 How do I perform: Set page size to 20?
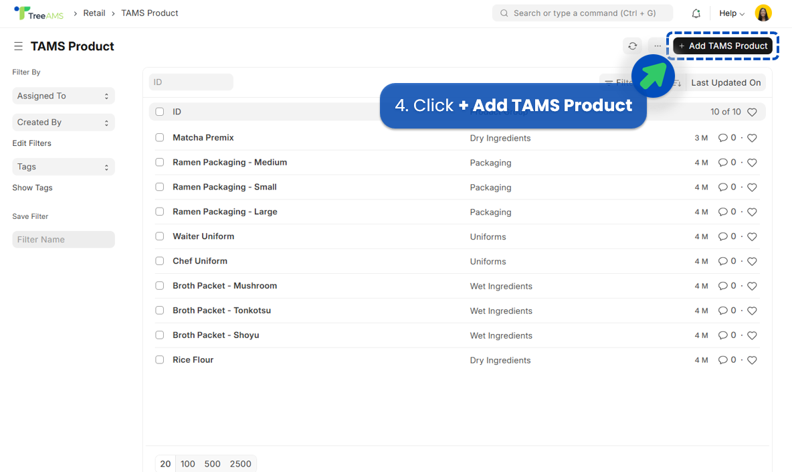(x=166, y=464)
